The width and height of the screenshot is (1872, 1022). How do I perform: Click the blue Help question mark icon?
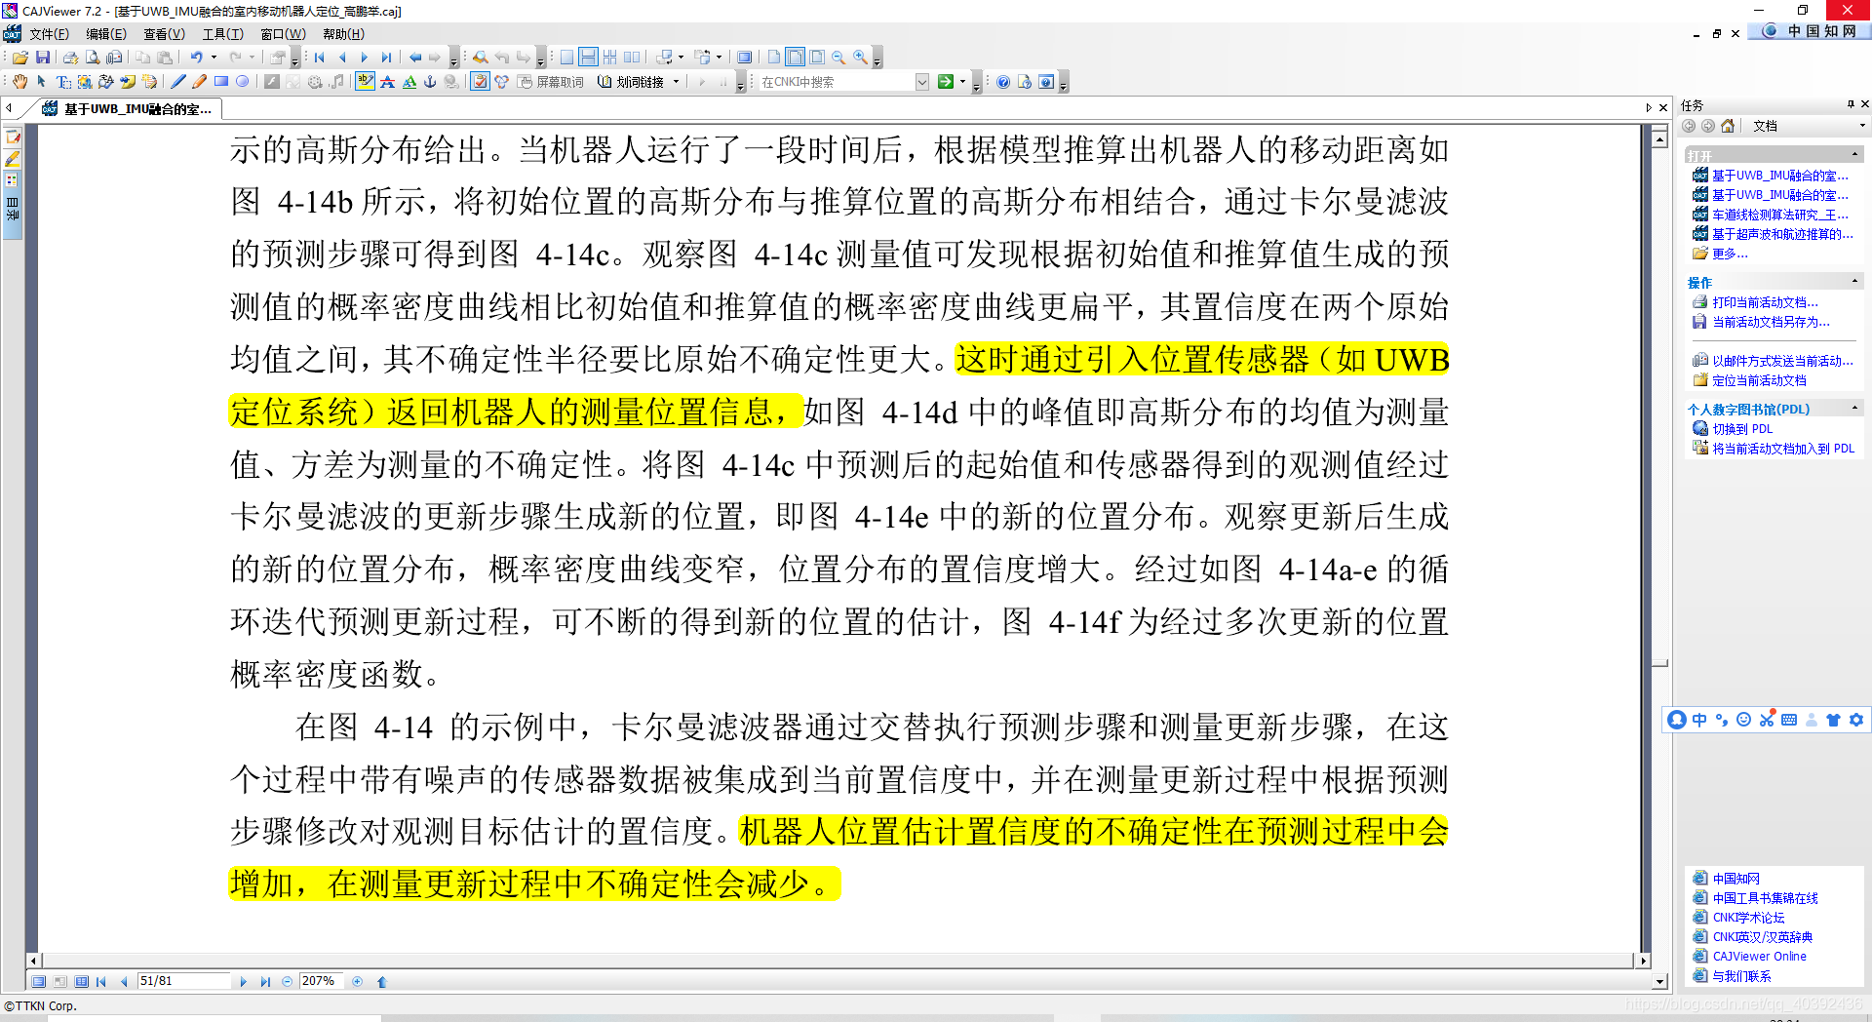[x=1003, y=82]
